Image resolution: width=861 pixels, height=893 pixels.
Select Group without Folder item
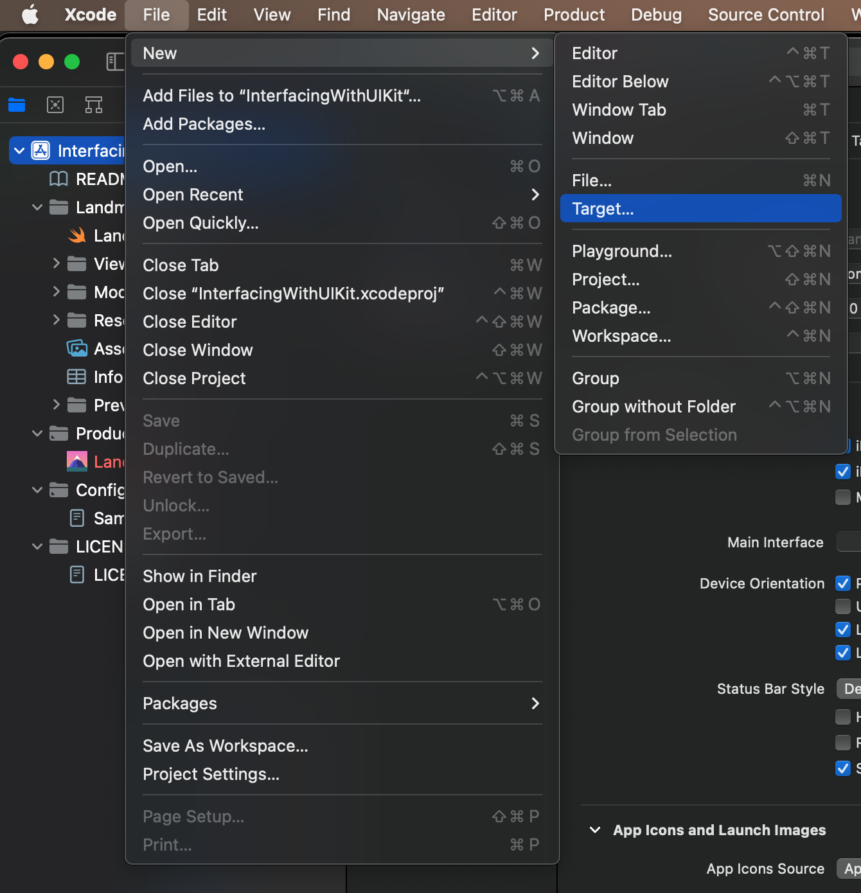(x=700, y=407)
